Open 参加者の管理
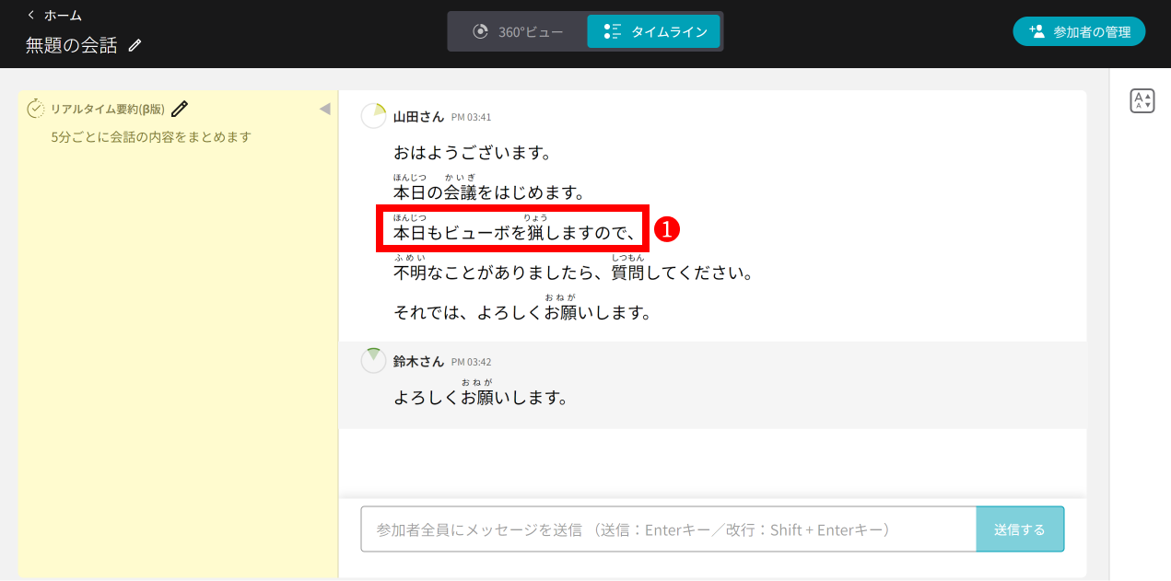 pos(1079,30)
